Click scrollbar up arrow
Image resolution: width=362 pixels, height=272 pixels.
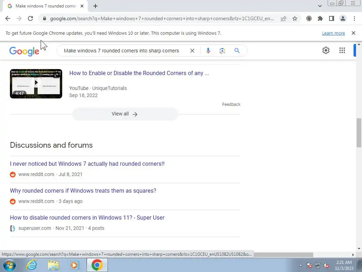tap(359, 44)
